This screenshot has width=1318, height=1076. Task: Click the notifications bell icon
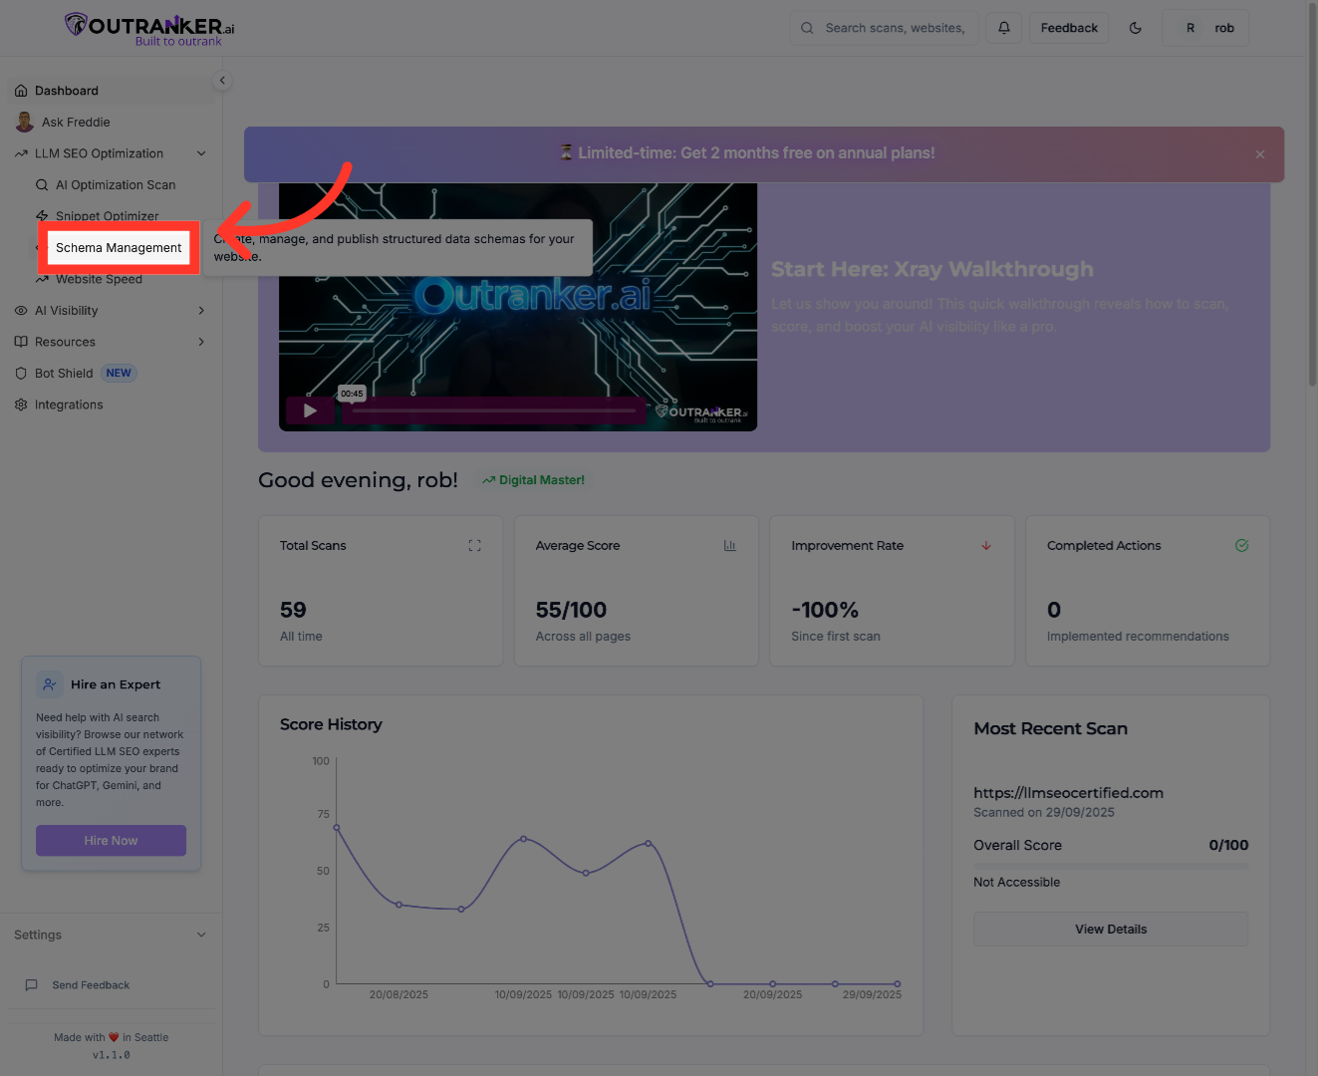1004,28
